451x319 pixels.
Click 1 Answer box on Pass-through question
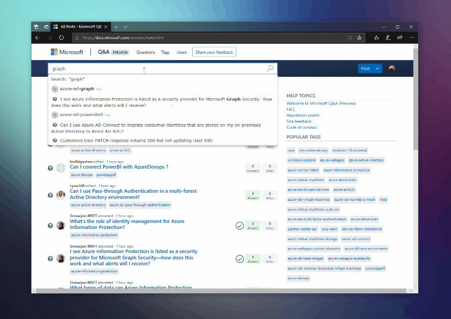(253, 195)
